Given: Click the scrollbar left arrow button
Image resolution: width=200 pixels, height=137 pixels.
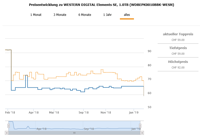Looking at the screenshot, I should click(x=7, y=133).
